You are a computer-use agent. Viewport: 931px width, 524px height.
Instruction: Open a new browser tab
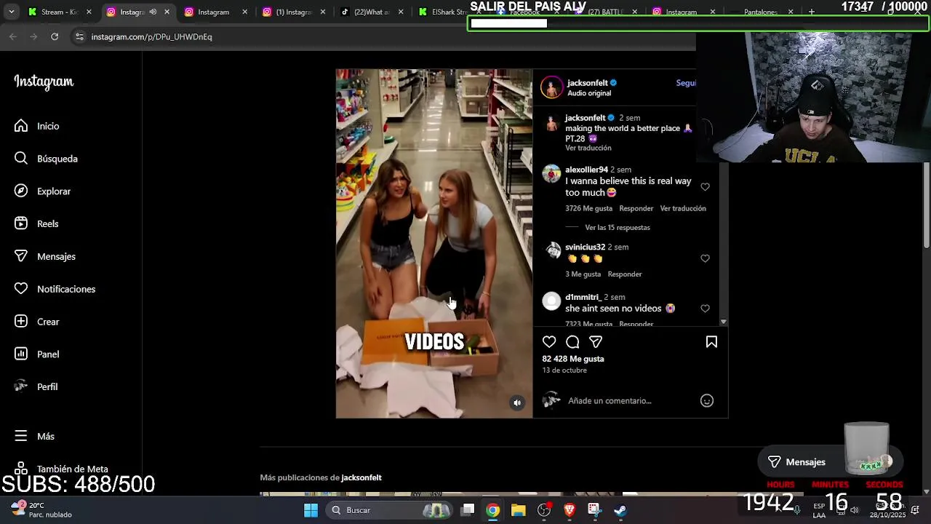(812, 12)
